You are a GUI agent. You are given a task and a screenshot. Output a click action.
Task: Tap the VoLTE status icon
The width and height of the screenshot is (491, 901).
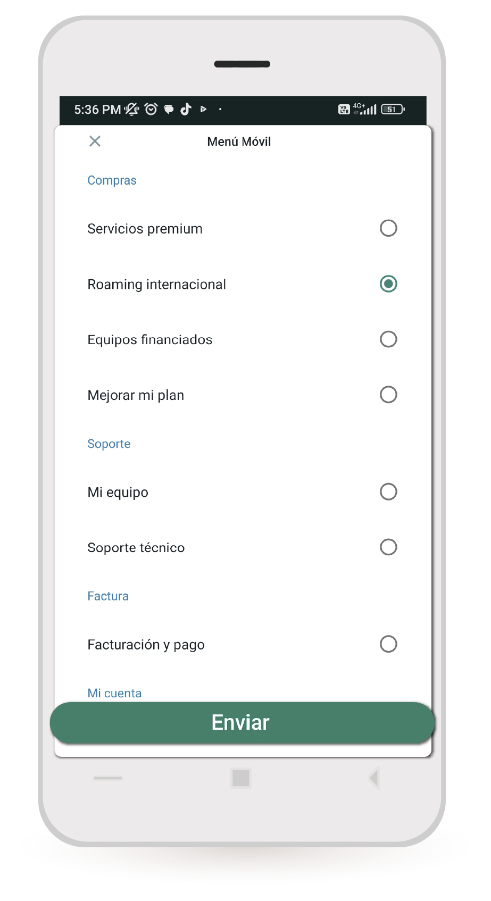tap(344, 109)
